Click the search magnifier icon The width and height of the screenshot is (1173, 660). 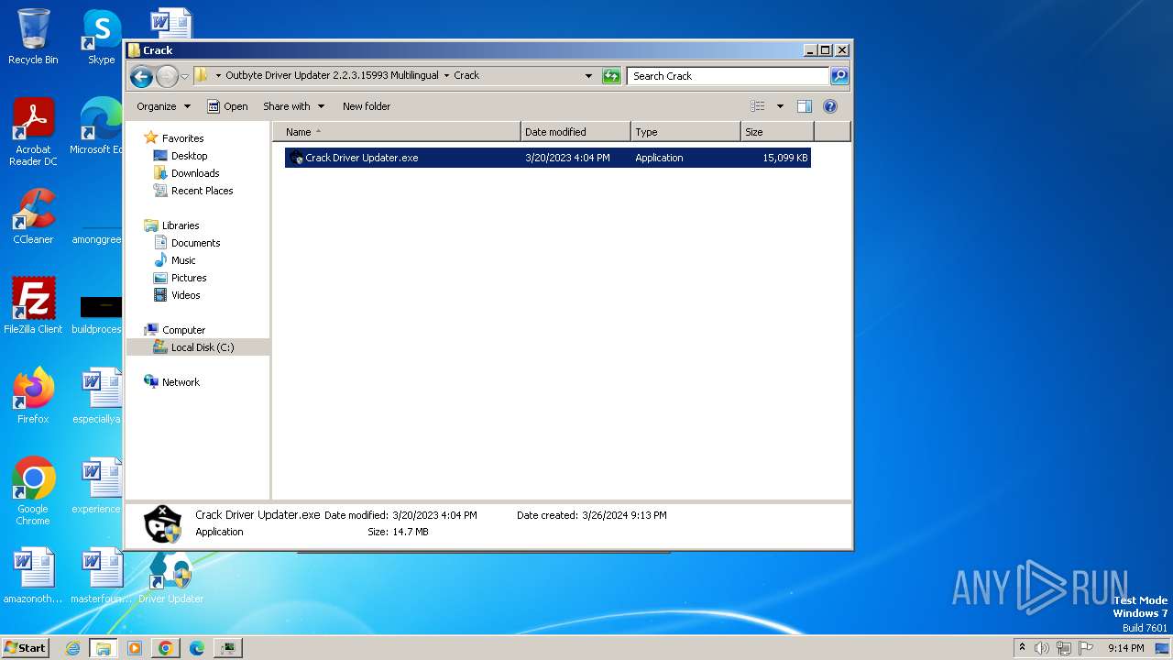pyautogui.click(x=839, y=76)
